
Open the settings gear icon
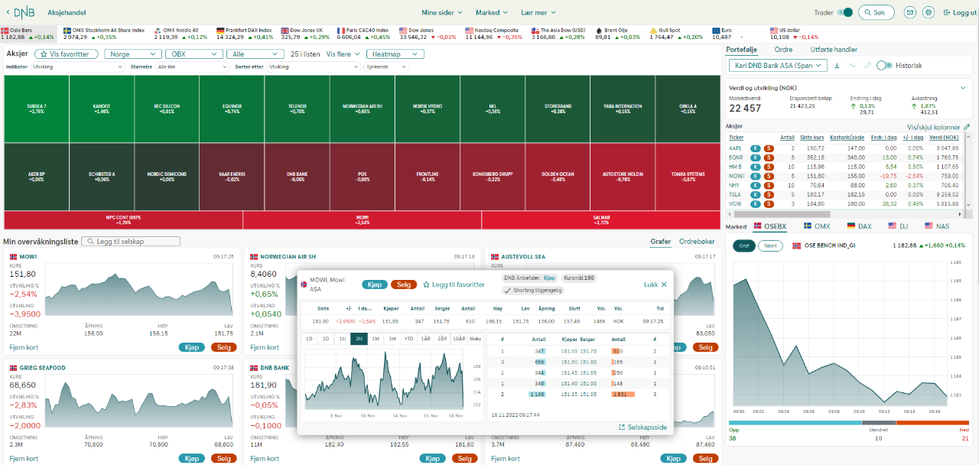[x=929, y=12]
